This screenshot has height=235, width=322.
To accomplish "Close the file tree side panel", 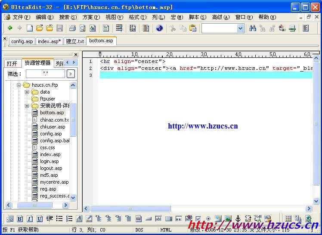I will coord(76,54).
